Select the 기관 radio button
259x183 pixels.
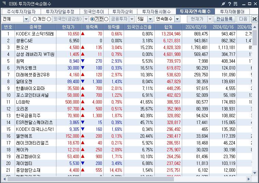coord(92,19)
